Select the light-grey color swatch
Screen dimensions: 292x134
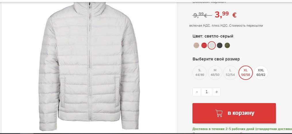(x=212, y=46)
